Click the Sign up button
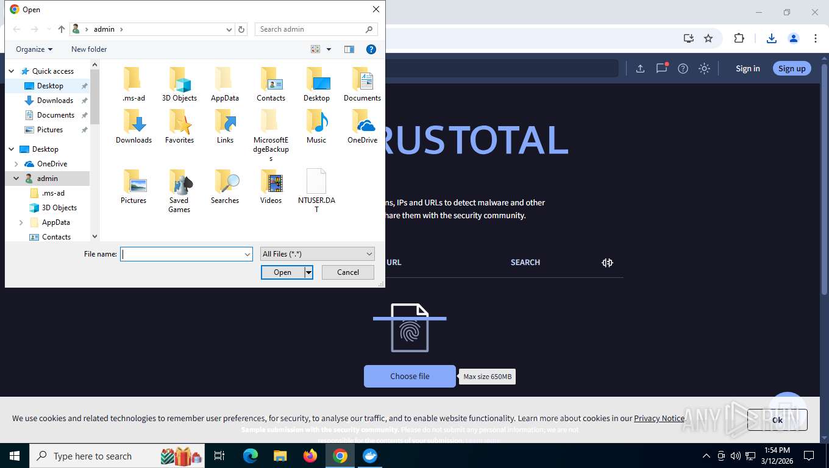The width and height of the screenshot is (829, 468). (x=792, y=68)
